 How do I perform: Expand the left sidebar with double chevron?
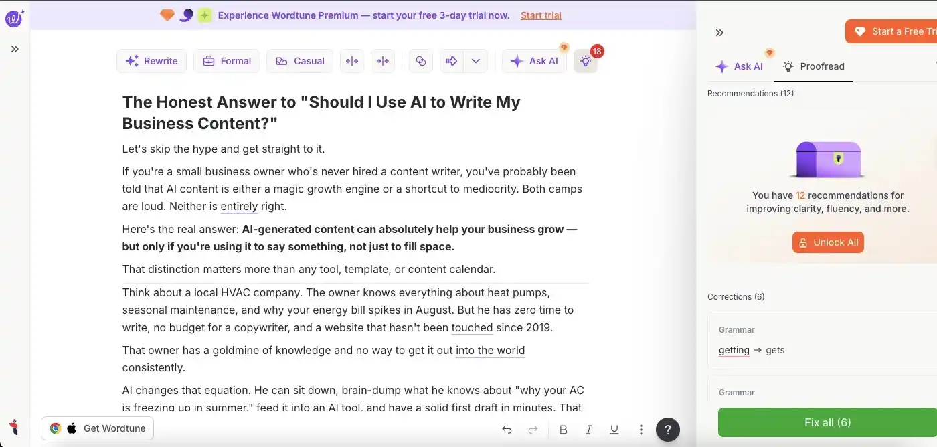[x=15, y=49]
